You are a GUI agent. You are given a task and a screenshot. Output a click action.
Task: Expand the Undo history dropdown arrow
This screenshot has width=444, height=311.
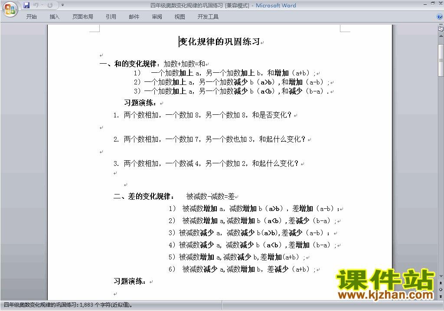click(42, 5)
